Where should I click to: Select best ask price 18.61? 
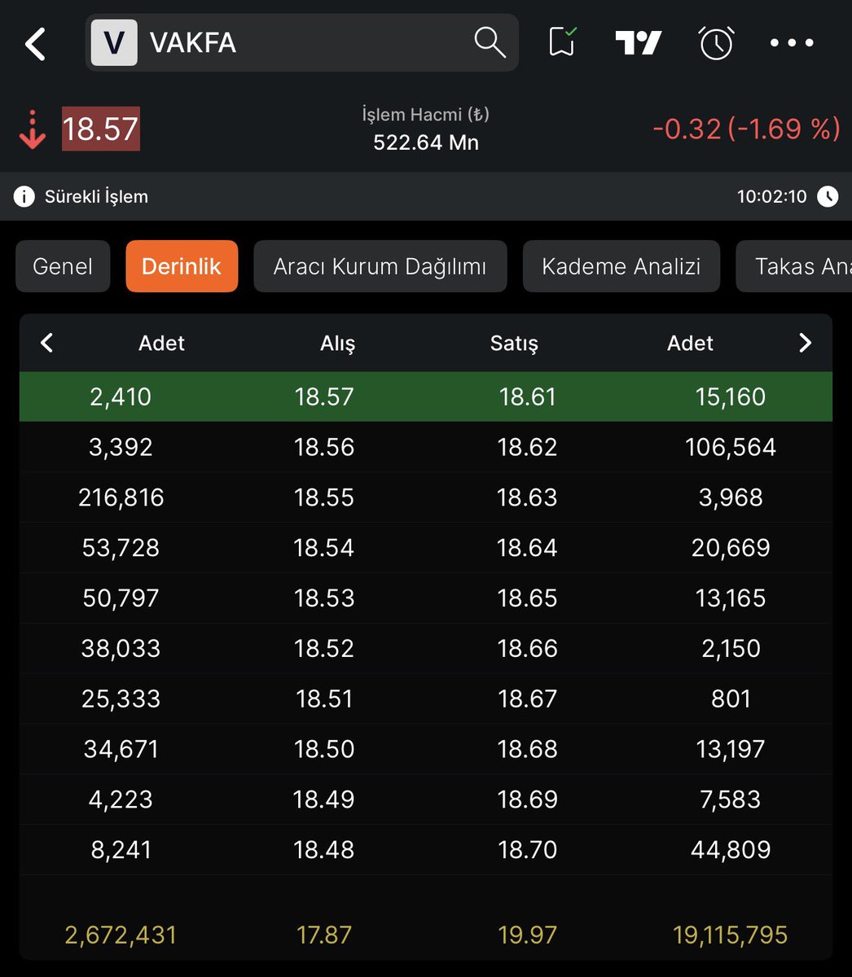tap(527, 396)
